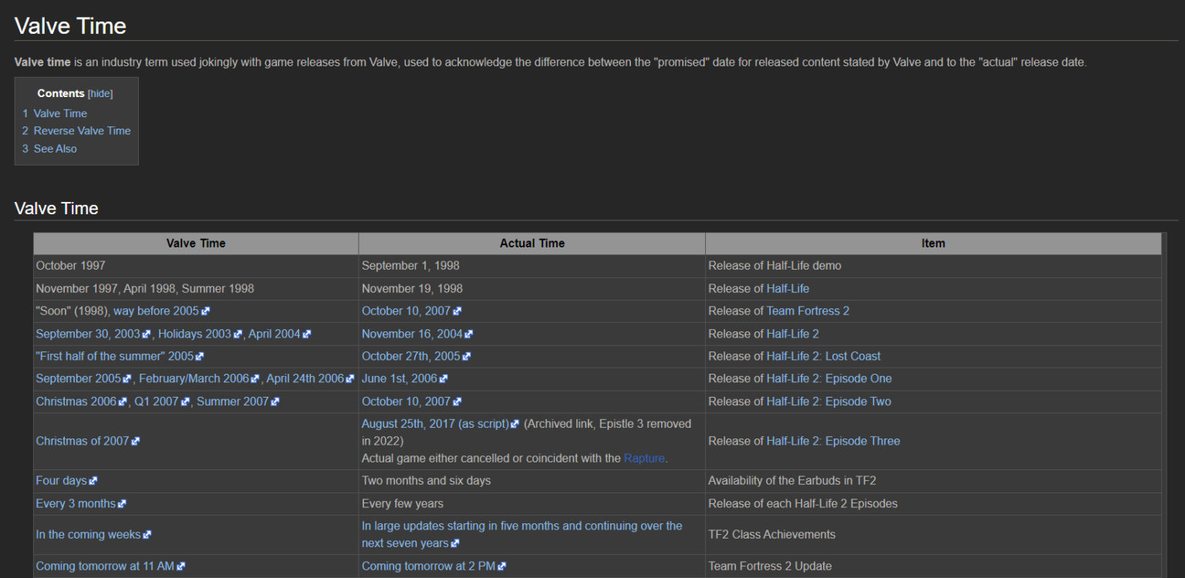Click external icon after 'February/March 2006'
Viewport: 1185px width, 578px height.
coord(255,379)
